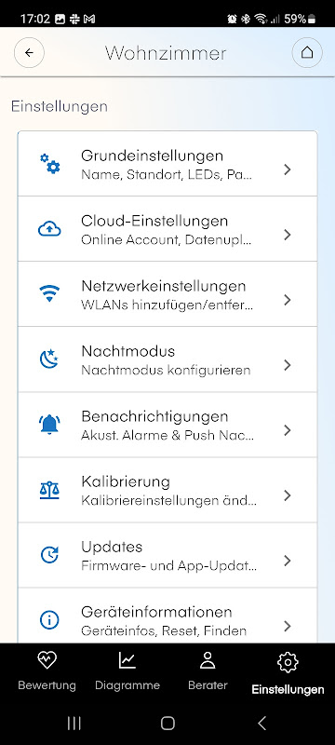
Task: Tap the back arrow button
Action: 30,52
